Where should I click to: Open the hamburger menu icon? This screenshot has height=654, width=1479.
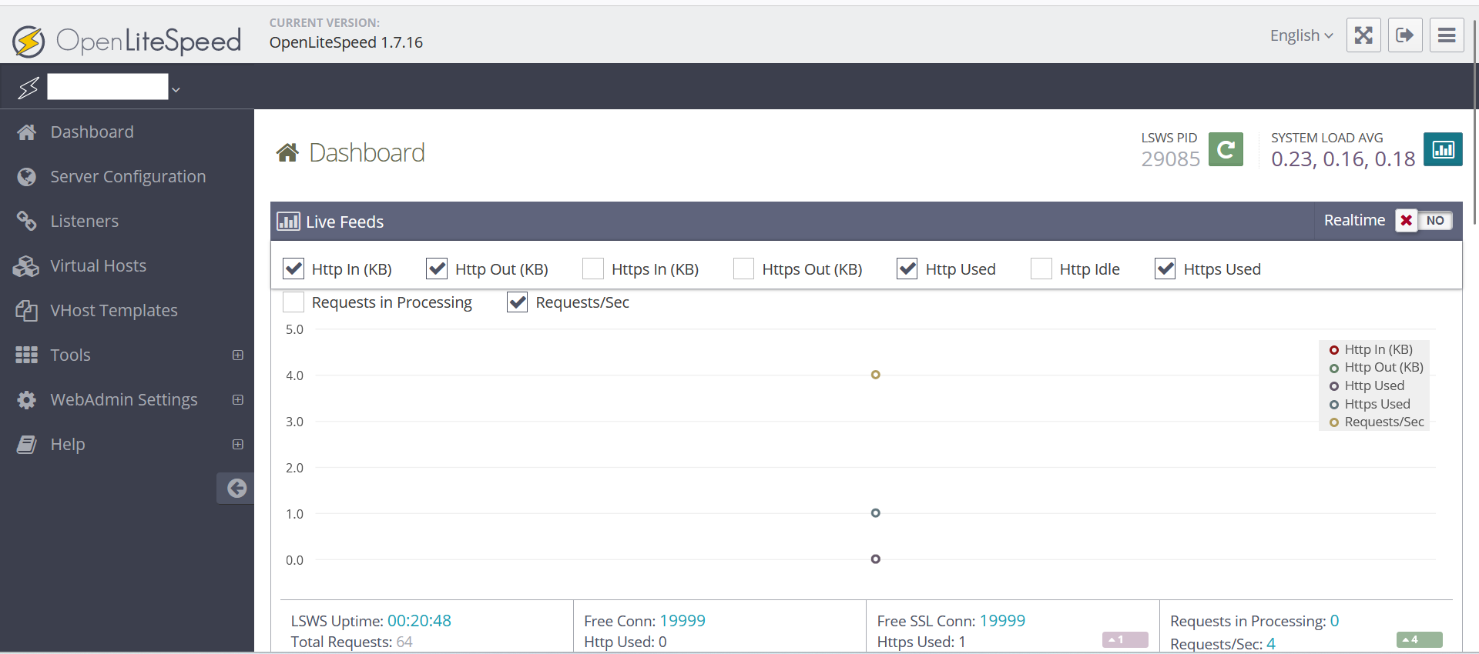pos(1446,35)
